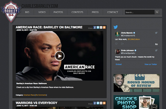Viewport: 166px width, 109px height.
Task: Open the CONTESTS page
Action: pyautogui.click(x=77, y=12)
